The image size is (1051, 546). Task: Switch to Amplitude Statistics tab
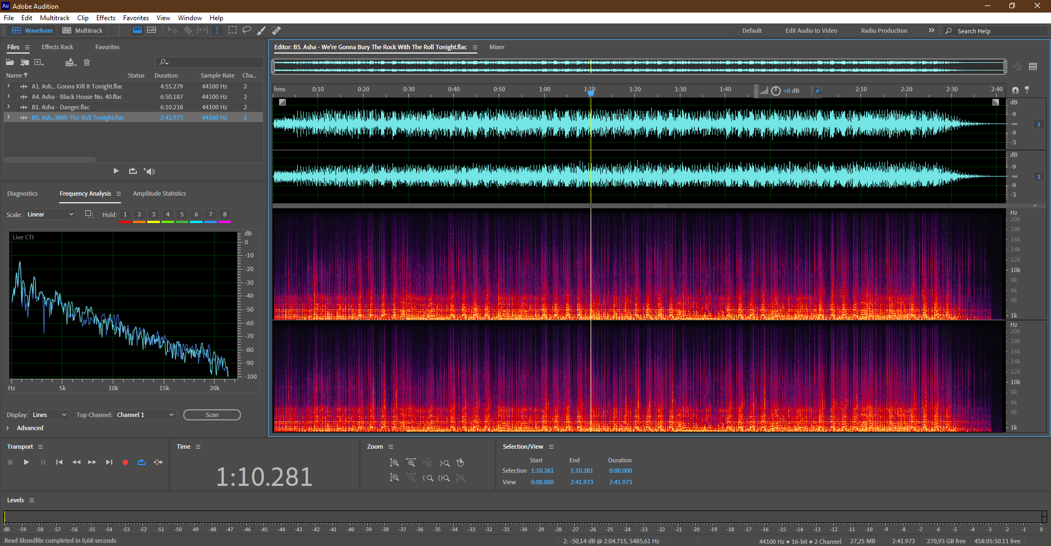(x=159, y=194)
